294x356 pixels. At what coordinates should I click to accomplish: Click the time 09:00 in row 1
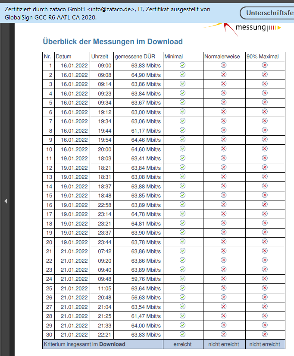[x=105, y=66]
